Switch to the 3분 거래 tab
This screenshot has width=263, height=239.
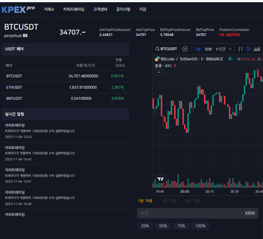pos(168,201)
